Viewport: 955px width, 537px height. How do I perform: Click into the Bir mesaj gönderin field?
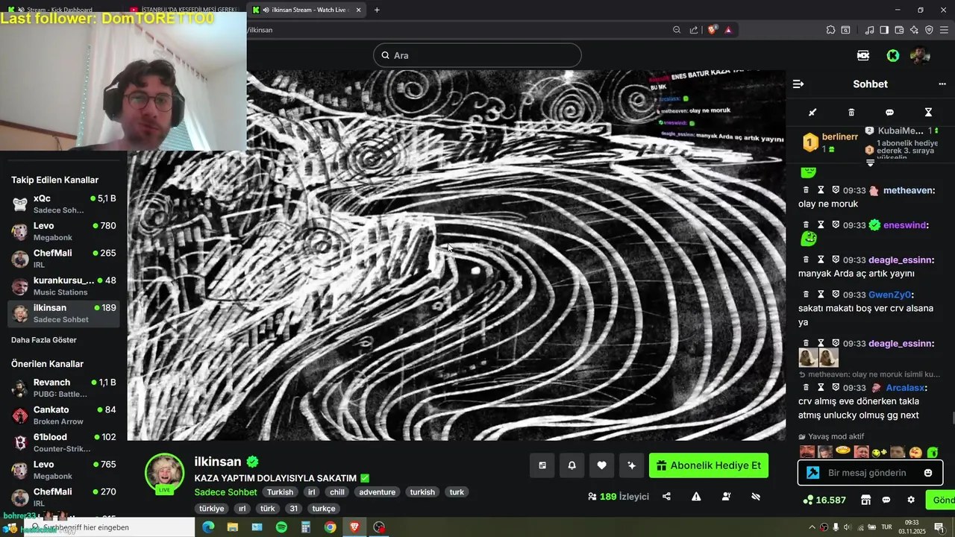coord(870,473)
